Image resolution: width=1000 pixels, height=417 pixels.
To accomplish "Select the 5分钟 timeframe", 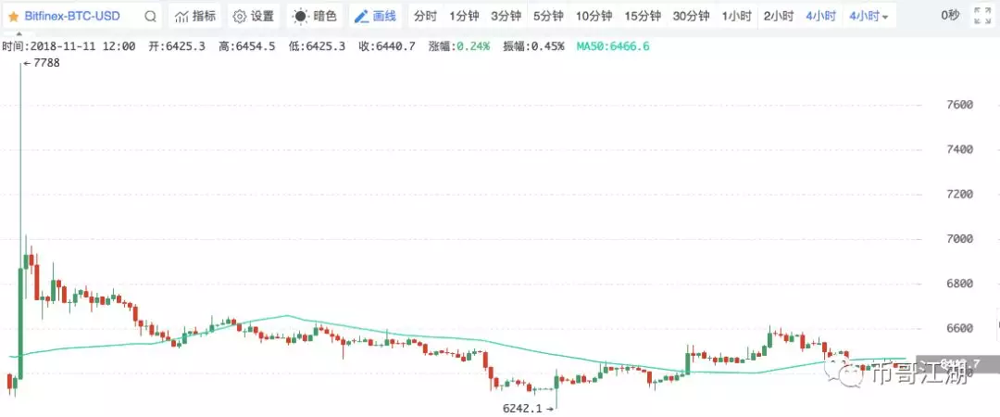I will (x=548, y=17).
